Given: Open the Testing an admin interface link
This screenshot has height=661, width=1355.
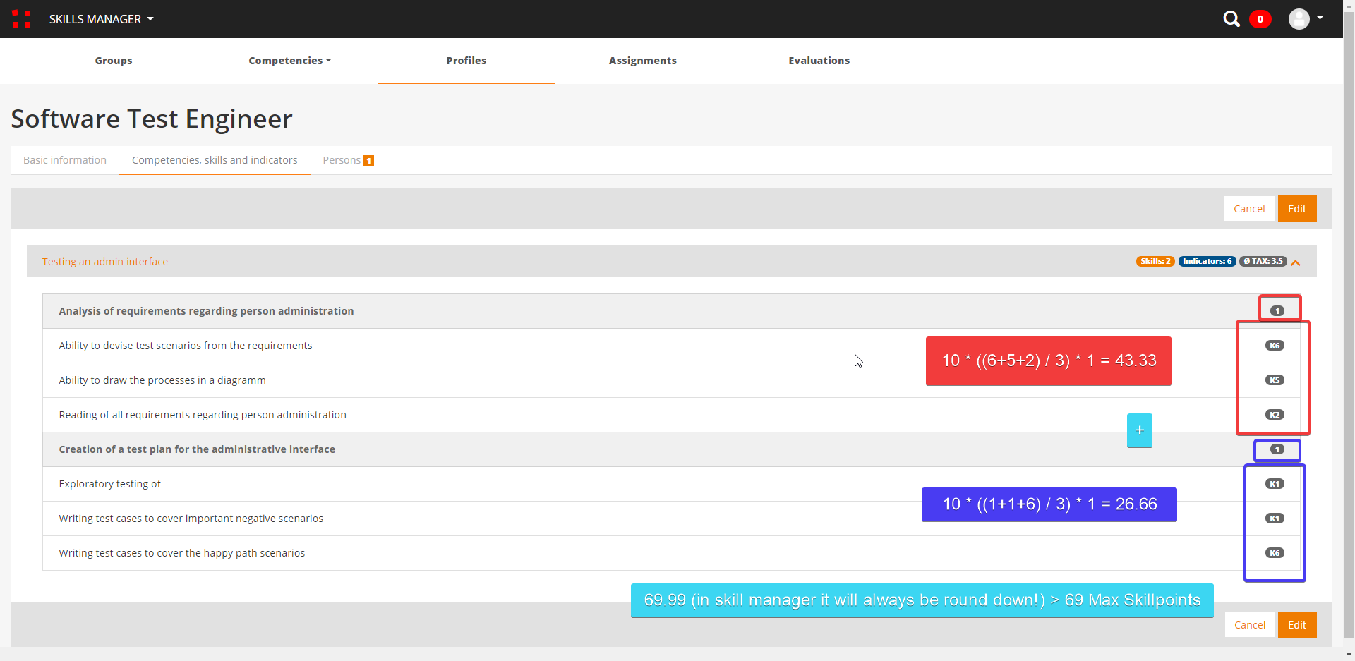Looking at the screenshot, I should (x=105, y=262).
